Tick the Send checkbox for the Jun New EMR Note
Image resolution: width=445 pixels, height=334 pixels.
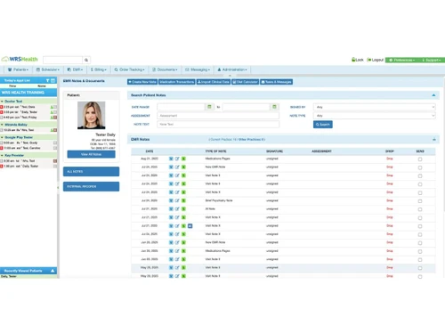[420, 243]
